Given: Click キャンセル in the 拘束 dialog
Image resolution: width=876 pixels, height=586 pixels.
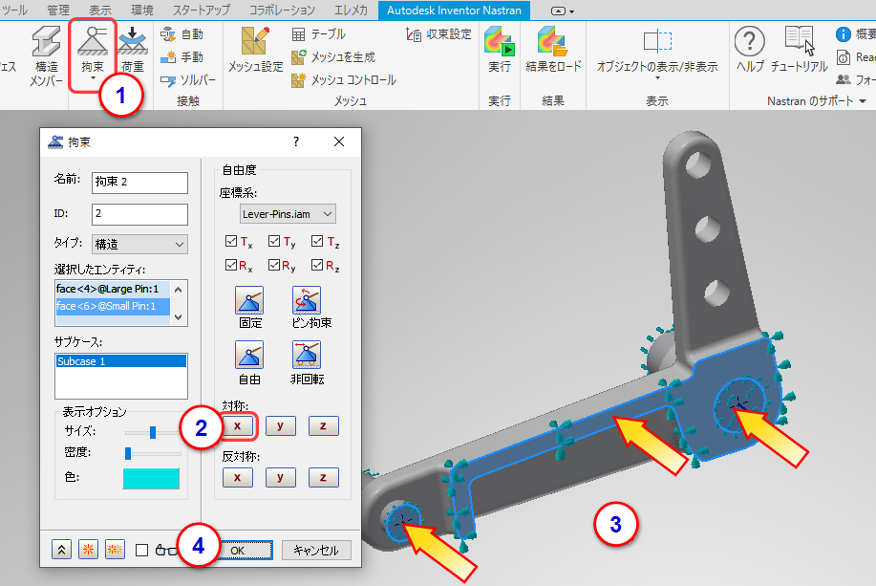Looking at the screenshot, I should 316,551.
